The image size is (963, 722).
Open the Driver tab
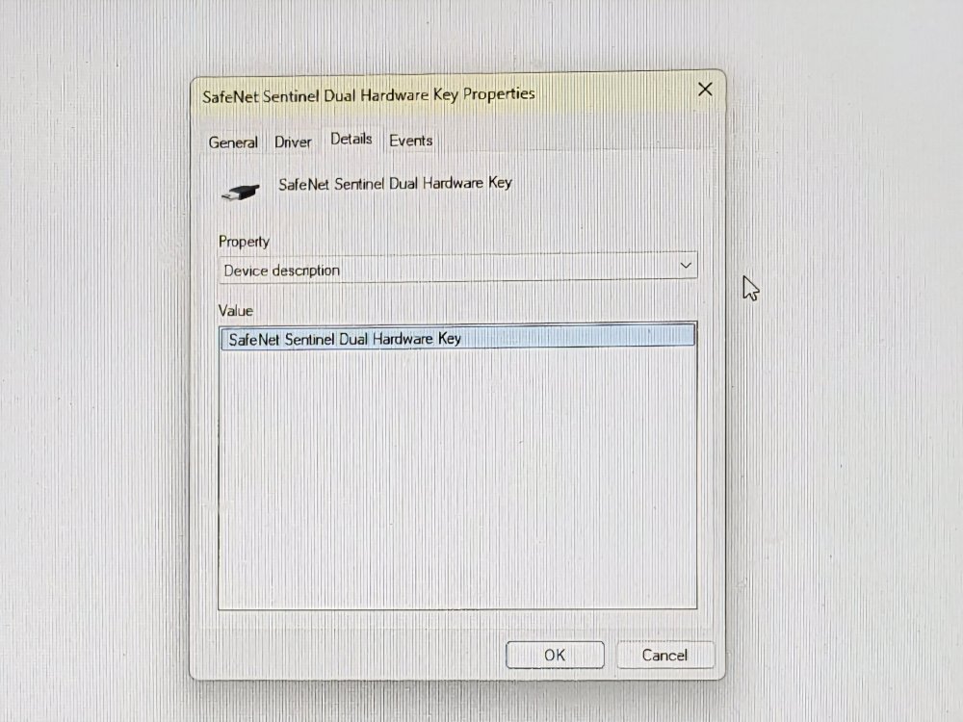(293, 142)
